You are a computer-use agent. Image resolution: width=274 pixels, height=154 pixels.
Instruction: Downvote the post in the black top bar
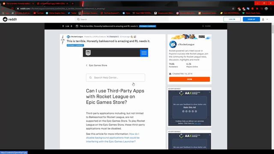point(71,26)
